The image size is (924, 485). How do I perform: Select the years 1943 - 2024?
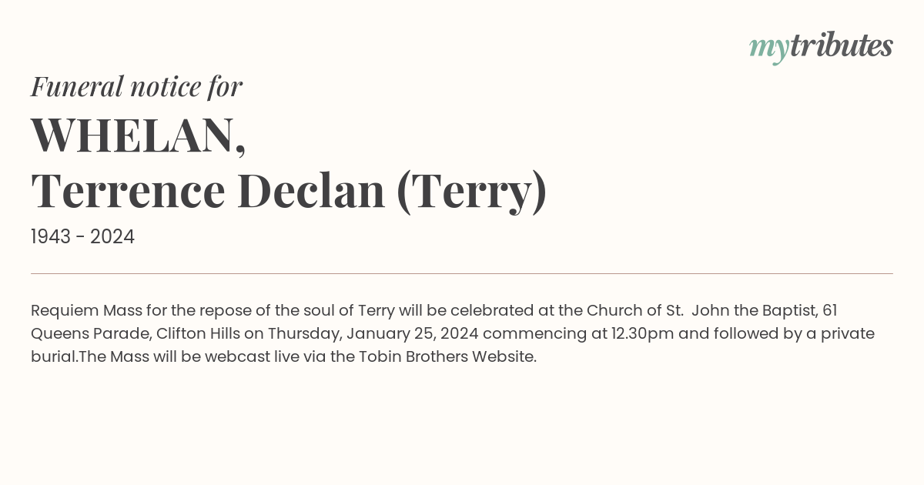click(x=82, y=237)
